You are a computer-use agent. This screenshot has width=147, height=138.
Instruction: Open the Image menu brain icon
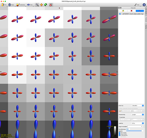[x=10, y=5]
